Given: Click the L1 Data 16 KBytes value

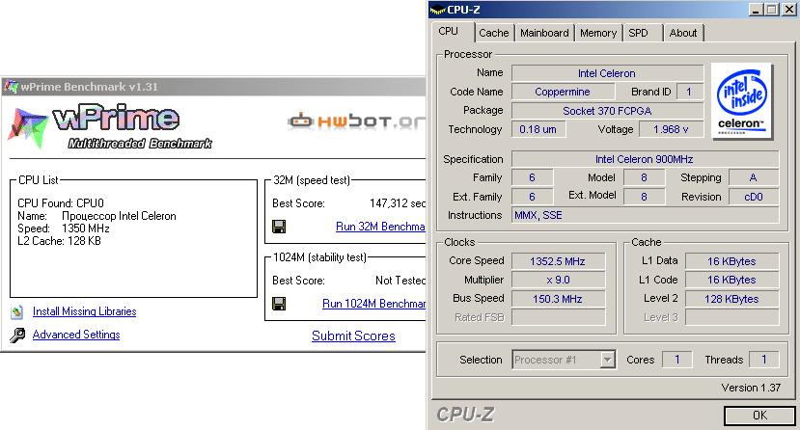Looking at the screenshot, I should pos(731,261).
